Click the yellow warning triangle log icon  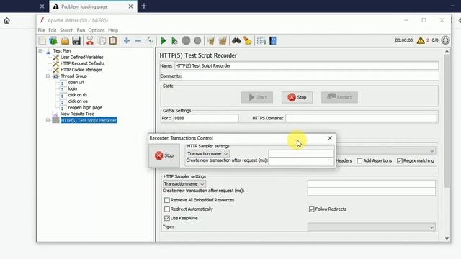tap(421, 40)
